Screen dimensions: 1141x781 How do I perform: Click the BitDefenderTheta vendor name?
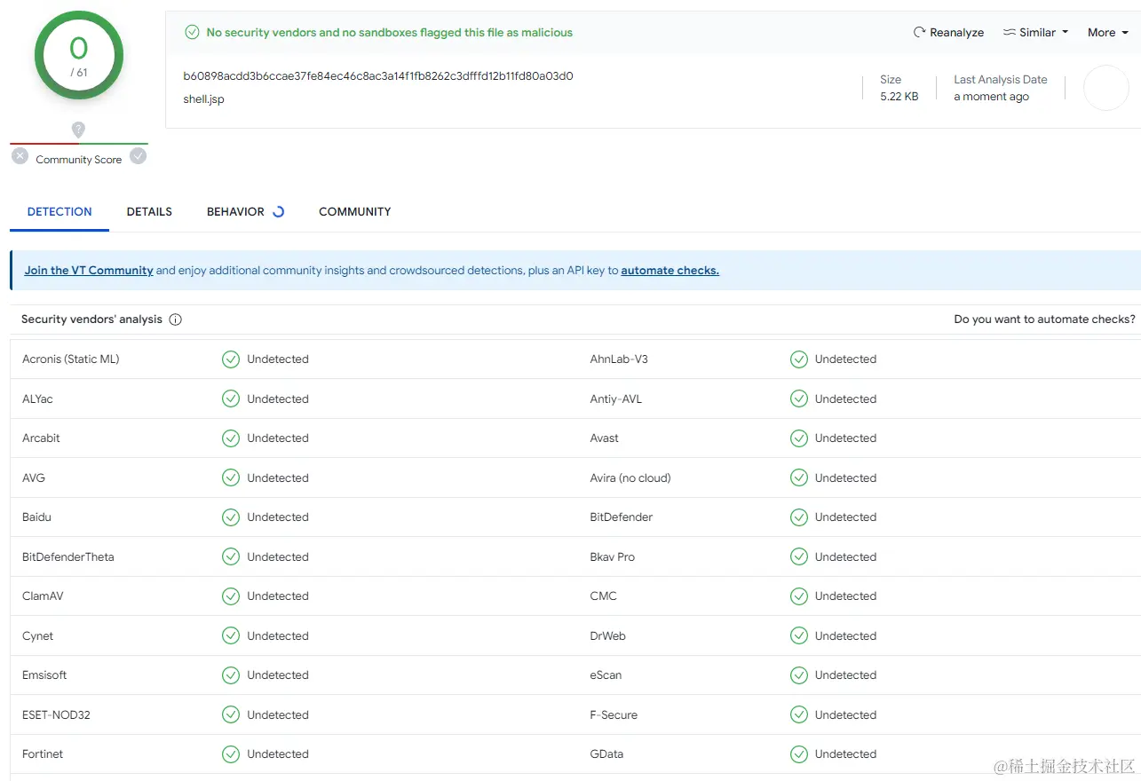click(68, 557)
